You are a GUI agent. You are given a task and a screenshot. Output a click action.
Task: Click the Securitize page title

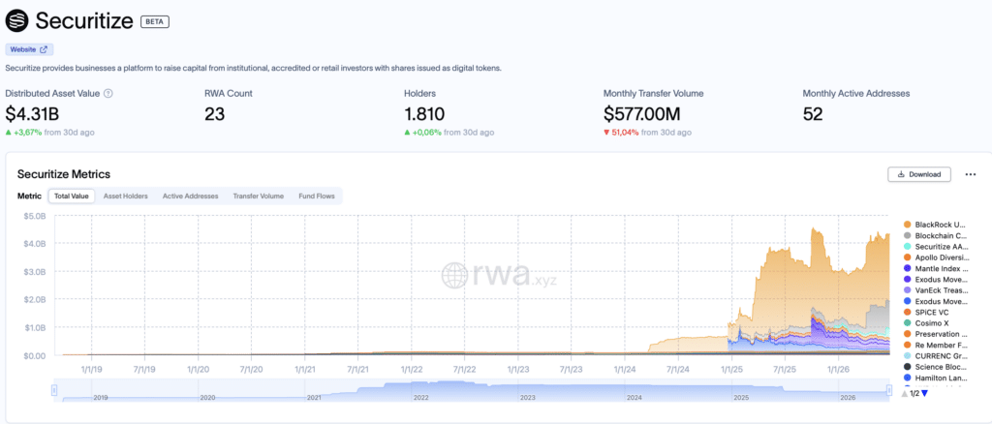pos(83,21)
